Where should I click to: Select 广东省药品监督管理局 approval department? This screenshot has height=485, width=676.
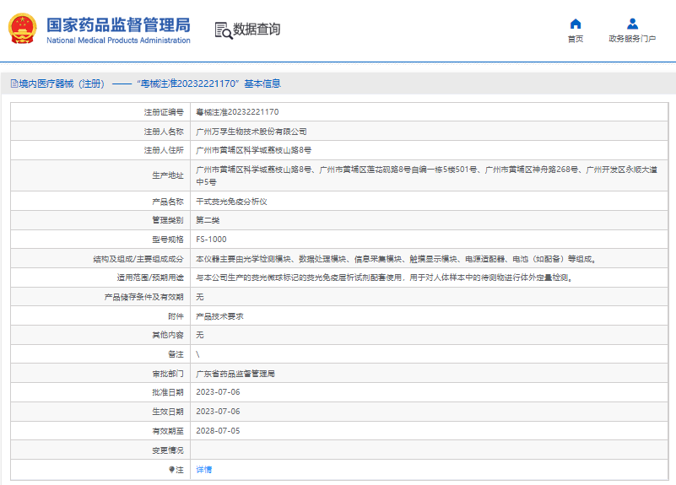click(x=235, y=374)
